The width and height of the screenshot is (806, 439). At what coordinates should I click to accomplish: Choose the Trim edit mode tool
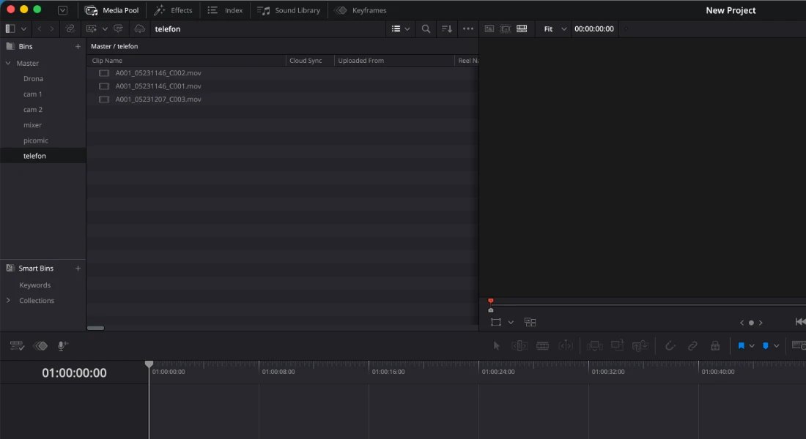520,345
